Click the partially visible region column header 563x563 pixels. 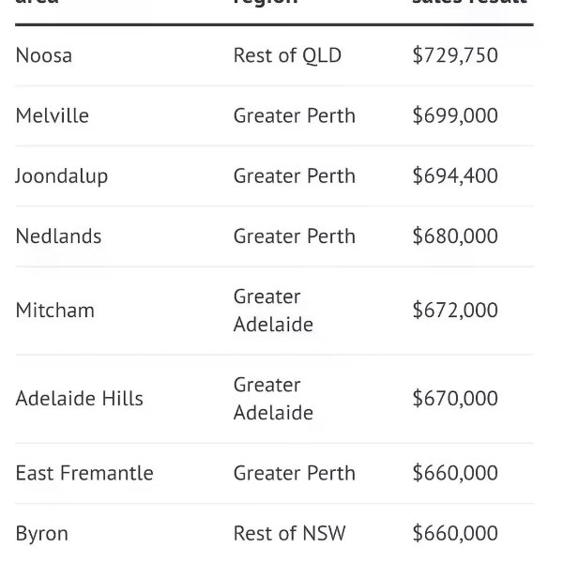(x=266, y=2)
